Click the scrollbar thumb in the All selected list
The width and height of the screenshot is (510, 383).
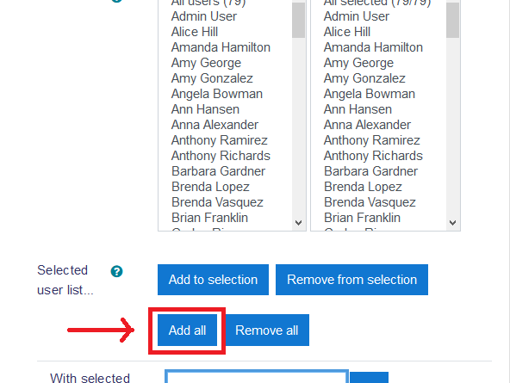(x=452, y=20)
